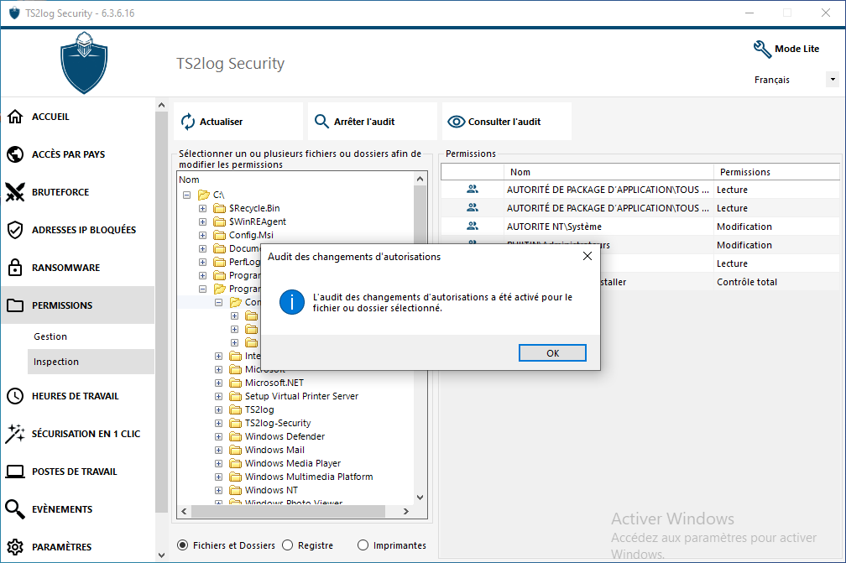Image resolution: width=846 pixels, height=563 pixels.
Task: Select the AUTORITE NT\Système row name
Action: click(x=554, y=227)
